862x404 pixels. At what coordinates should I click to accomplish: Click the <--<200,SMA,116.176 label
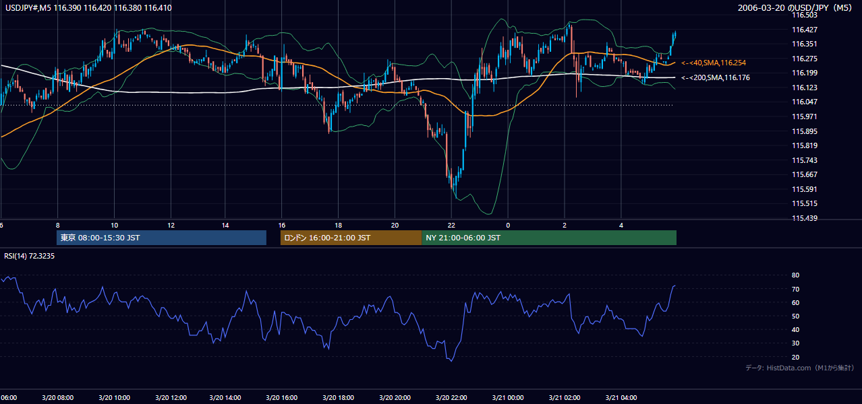(x=716, y=78)
